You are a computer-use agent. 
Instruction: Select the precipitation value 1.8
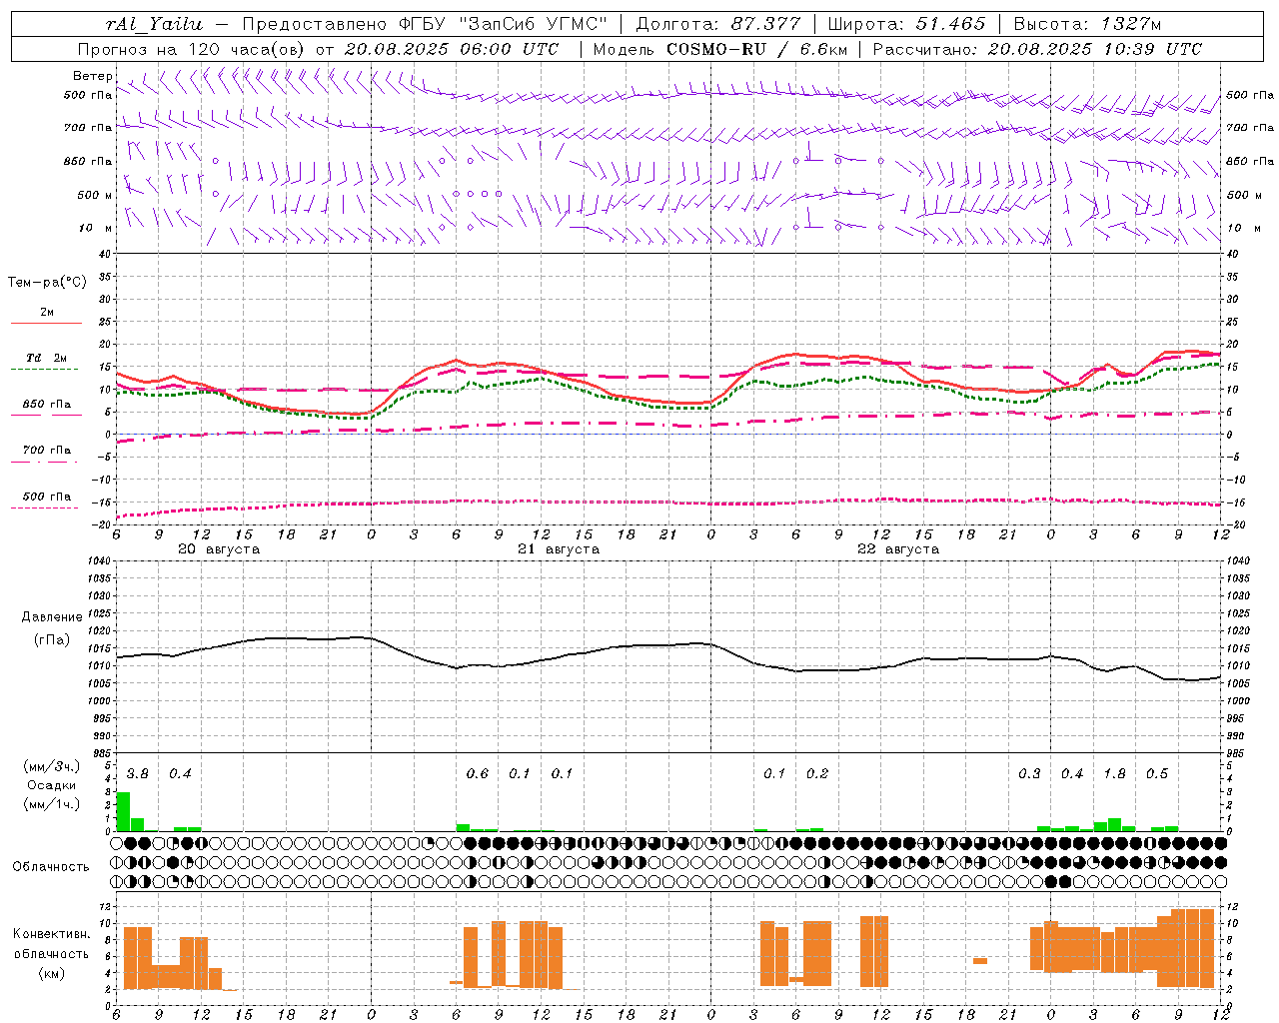(x=1114, y=773)
